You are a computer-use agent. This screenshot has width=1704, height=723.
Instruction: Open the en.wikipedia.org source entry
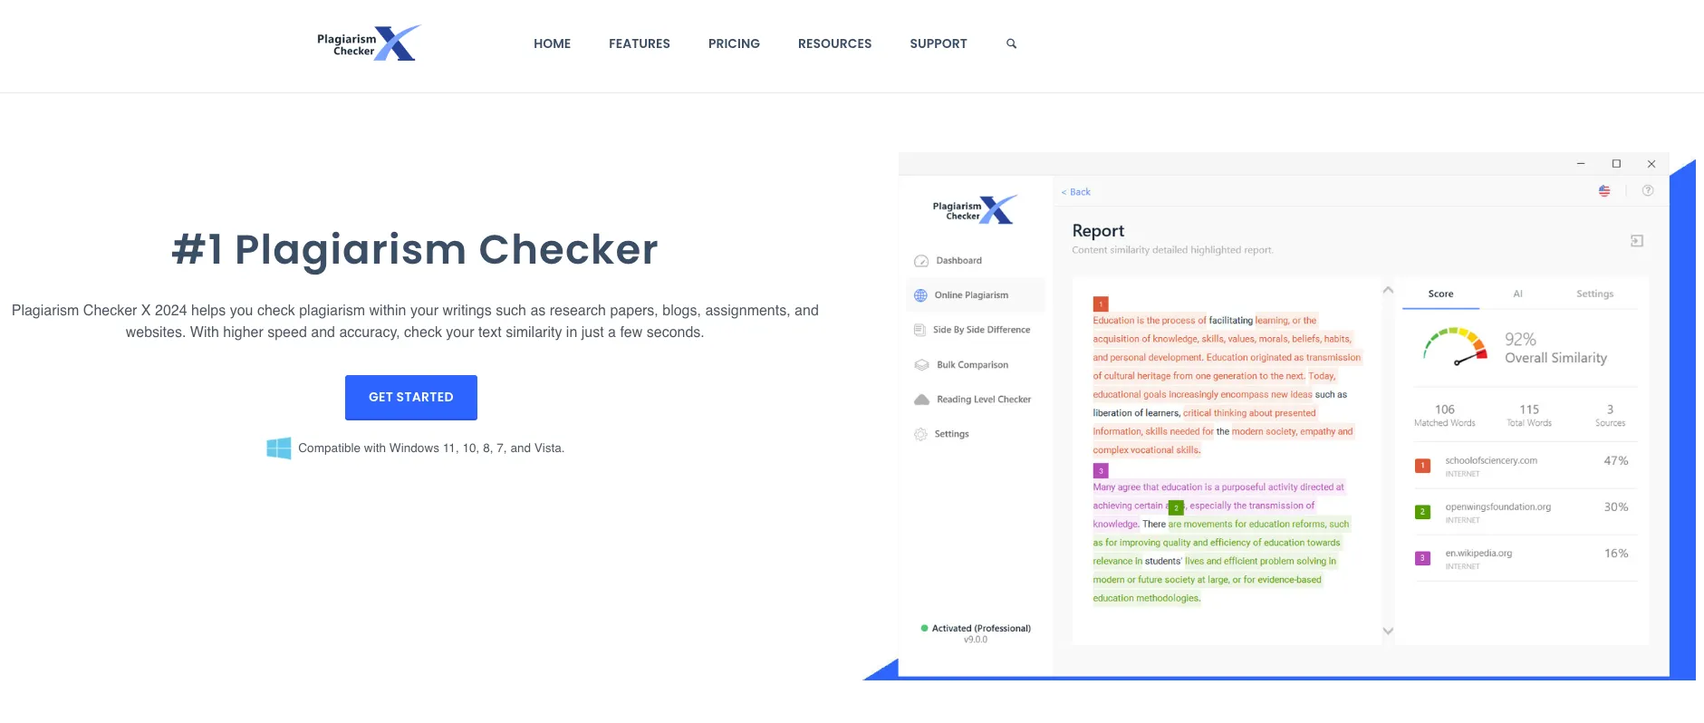pyautogui.click(x=1526, y=558)
